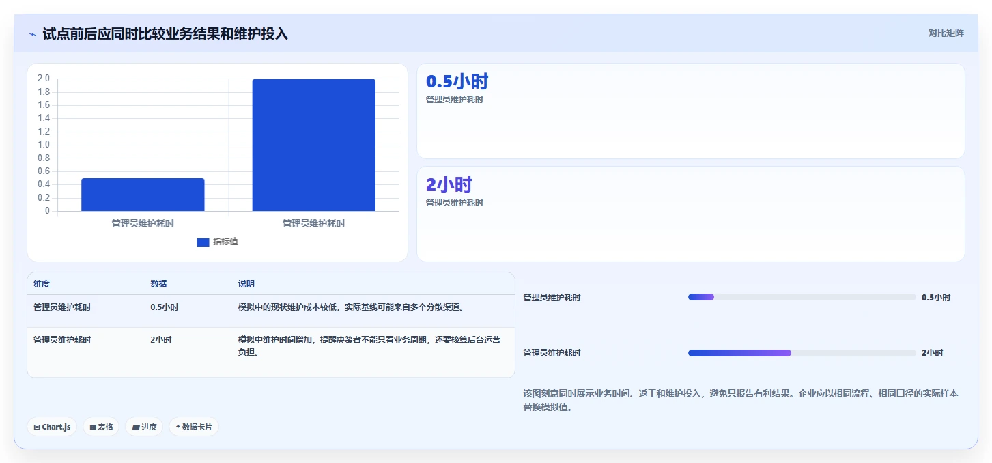Click the description starting 模拟中的现状维护成本较低

[x=351, y=307]
